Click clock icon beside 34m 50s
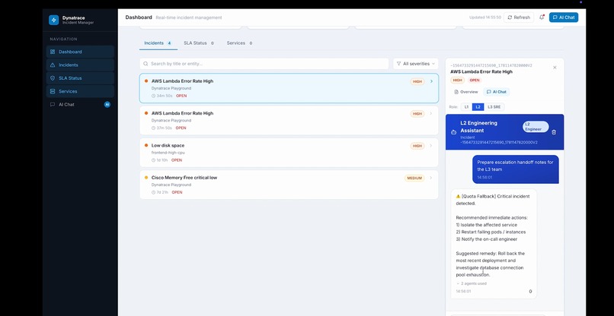The height and width of the screenshot is (316, 614). [x=154, y=96]
